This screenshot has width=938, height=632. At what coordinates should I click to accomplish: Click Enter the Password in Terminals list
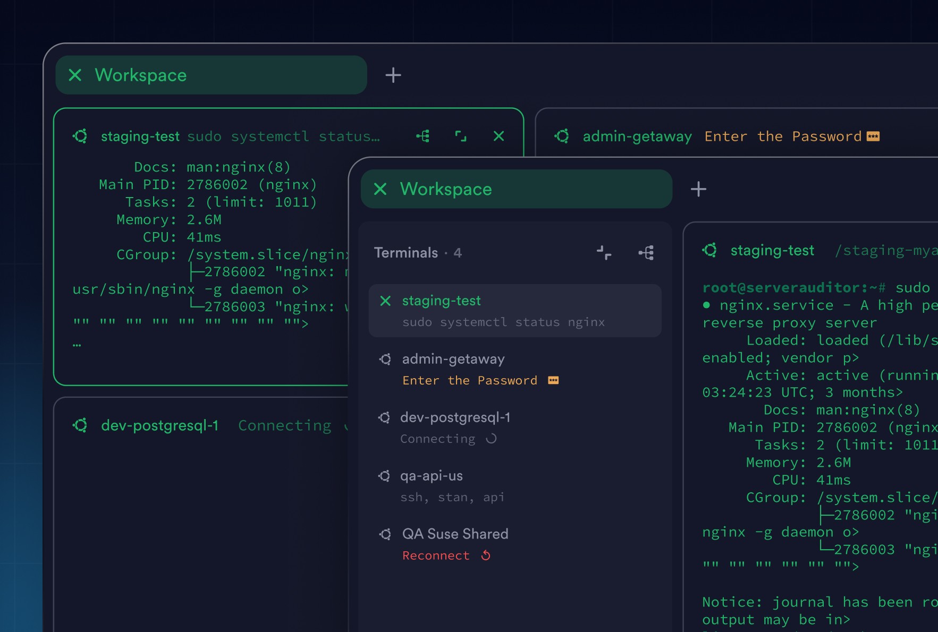click(470, 381)
